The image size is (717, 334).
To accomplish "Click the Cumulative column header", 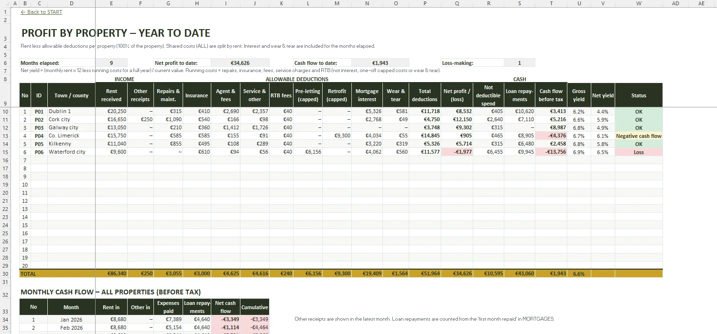I will tap(255, 307).
